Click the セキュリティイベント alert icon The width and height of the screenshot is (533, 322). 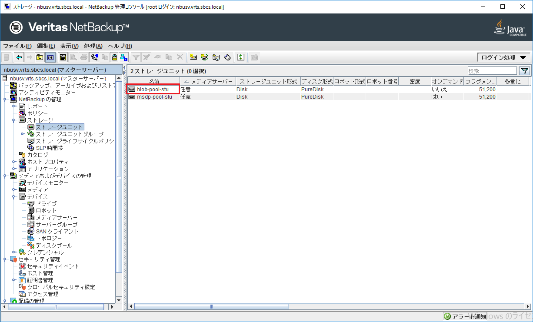[23, 266]
